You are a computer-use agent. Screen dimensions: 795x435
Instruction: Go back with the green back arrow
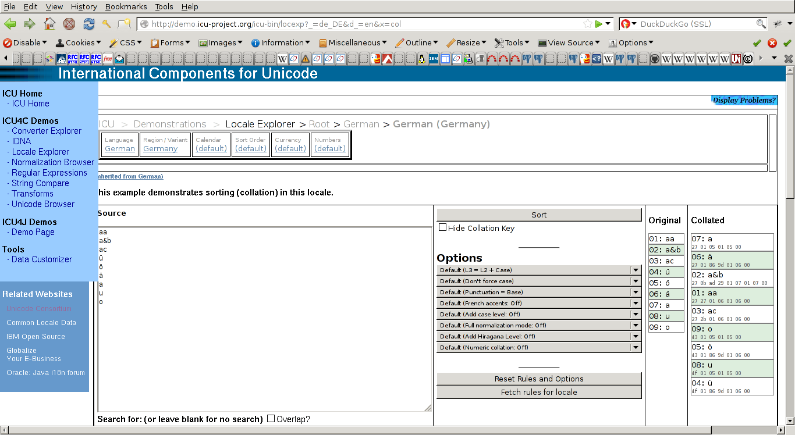(10, 24)
